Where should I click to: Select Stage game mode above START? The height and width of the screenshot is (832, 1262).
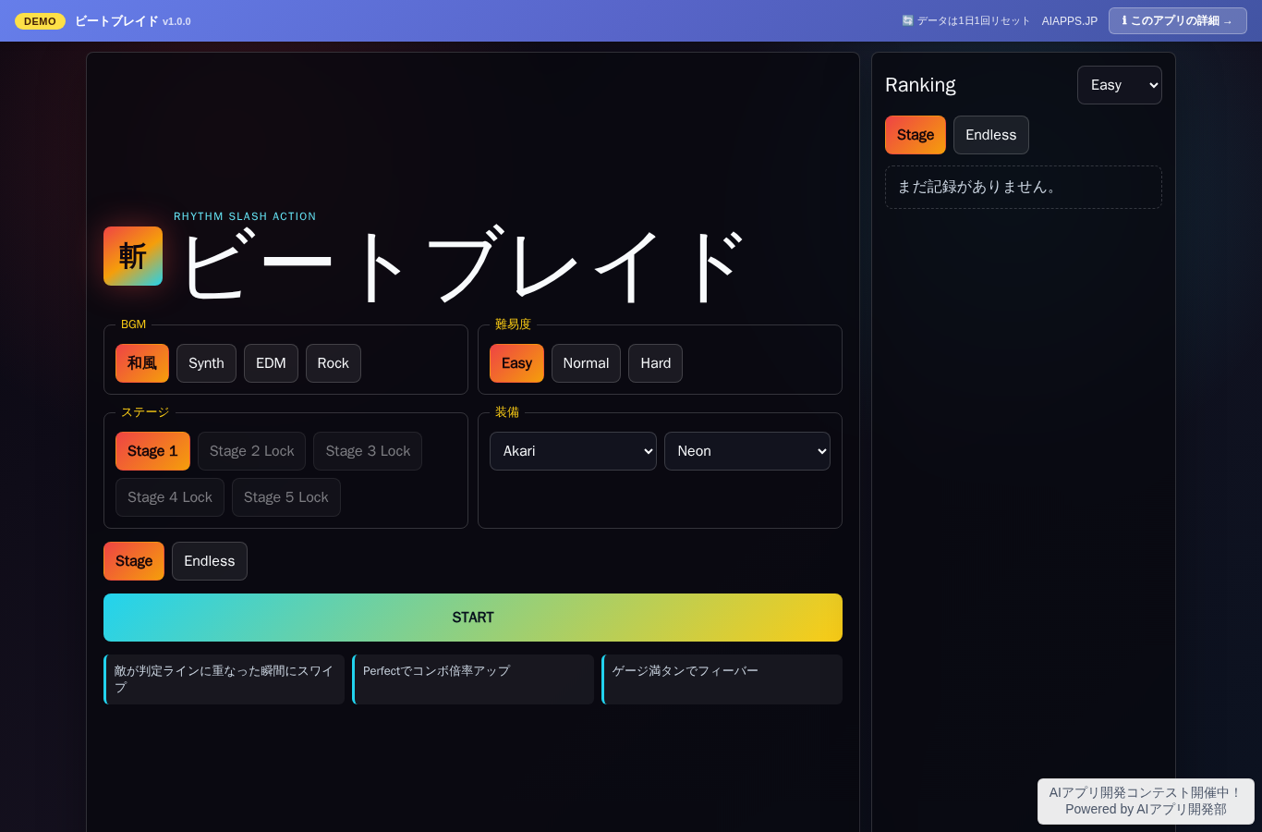(134, 561)
